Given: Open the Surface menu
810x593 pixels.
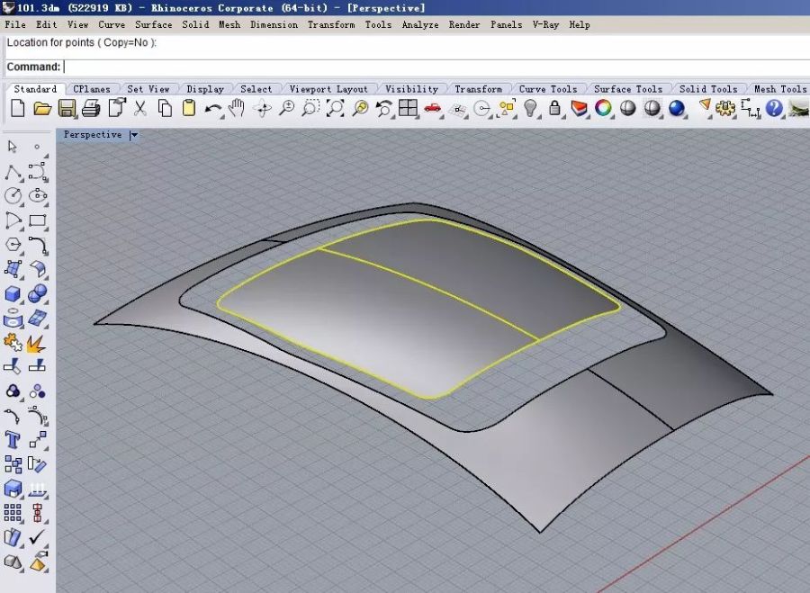Looking at the screenshot, I should coord(153,24).
